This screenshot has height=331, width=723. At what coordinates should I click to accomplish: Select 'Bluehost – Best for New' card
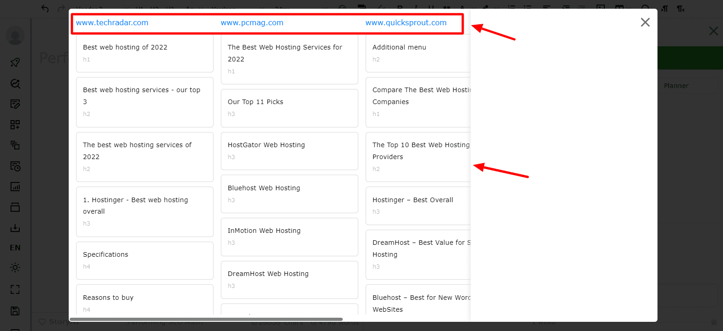(x=418, y=299)
